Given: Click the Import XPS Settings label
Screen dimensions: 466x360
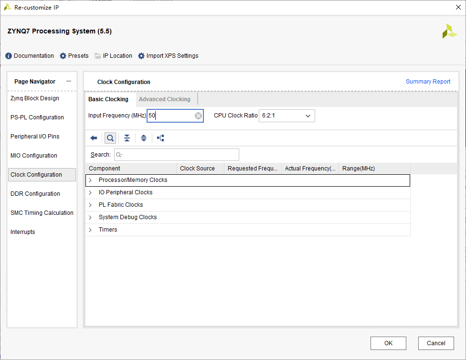Looking at the screenshot, I should pyautogui.click(x=172, y=56).
